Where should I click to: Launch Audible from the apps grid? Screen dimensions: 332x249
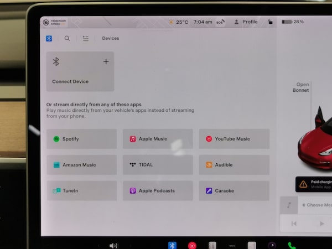[x=234, y=165]
